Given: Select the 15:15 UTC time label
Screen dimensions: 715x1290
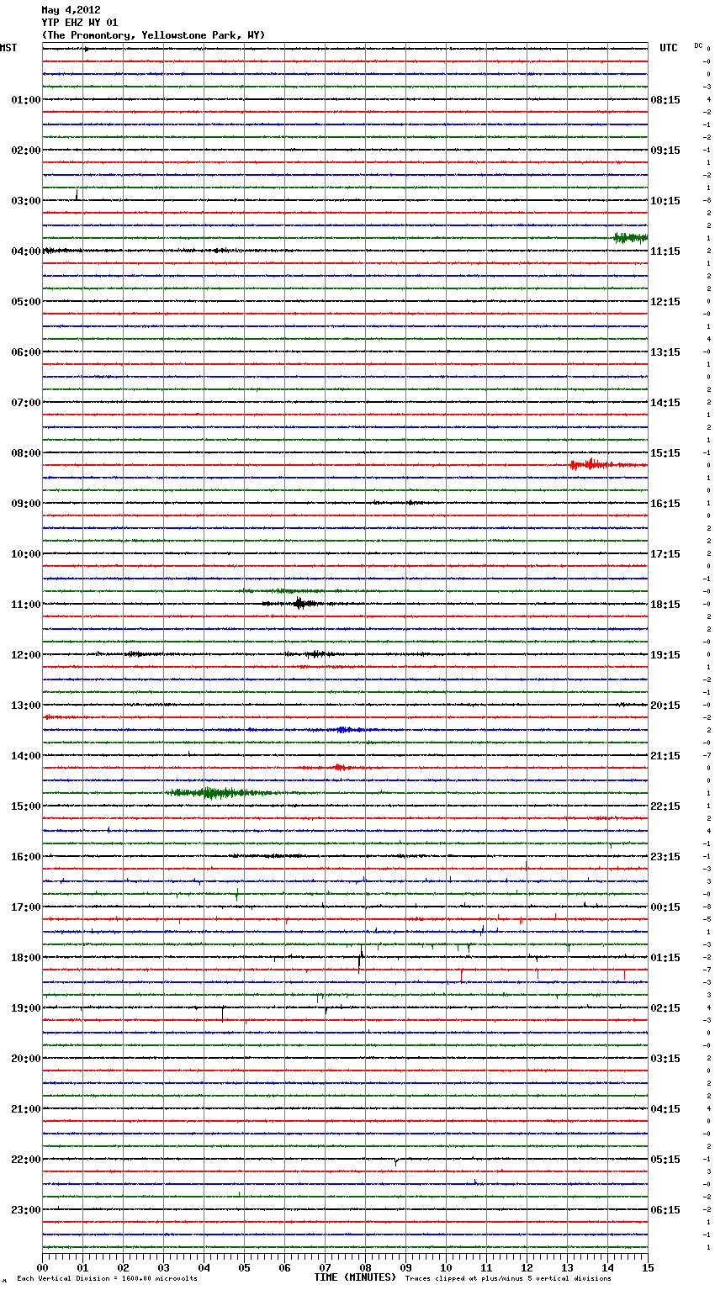Looking at the screenshot, I should (x=665, y=453).
